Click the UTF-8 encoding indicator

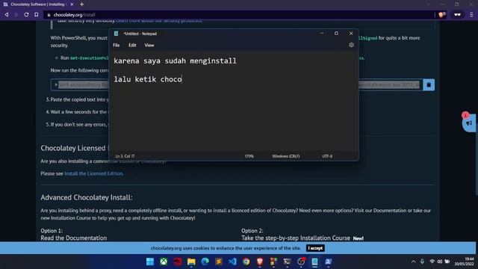(x=327, y=156)
